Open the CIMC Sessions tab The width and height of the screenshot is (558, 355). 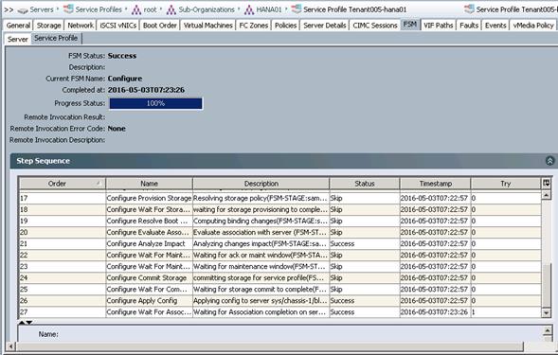tap(375, 26)
